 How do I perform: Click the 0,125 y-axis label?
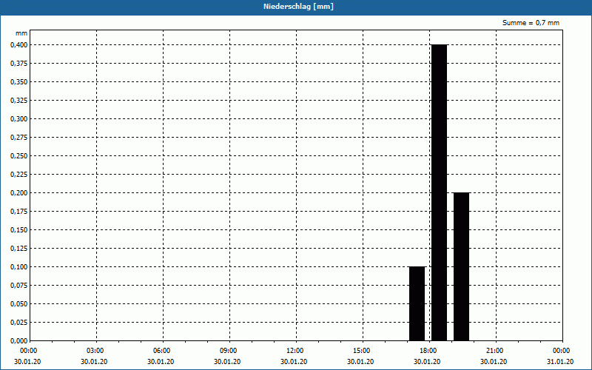[19, 249]
